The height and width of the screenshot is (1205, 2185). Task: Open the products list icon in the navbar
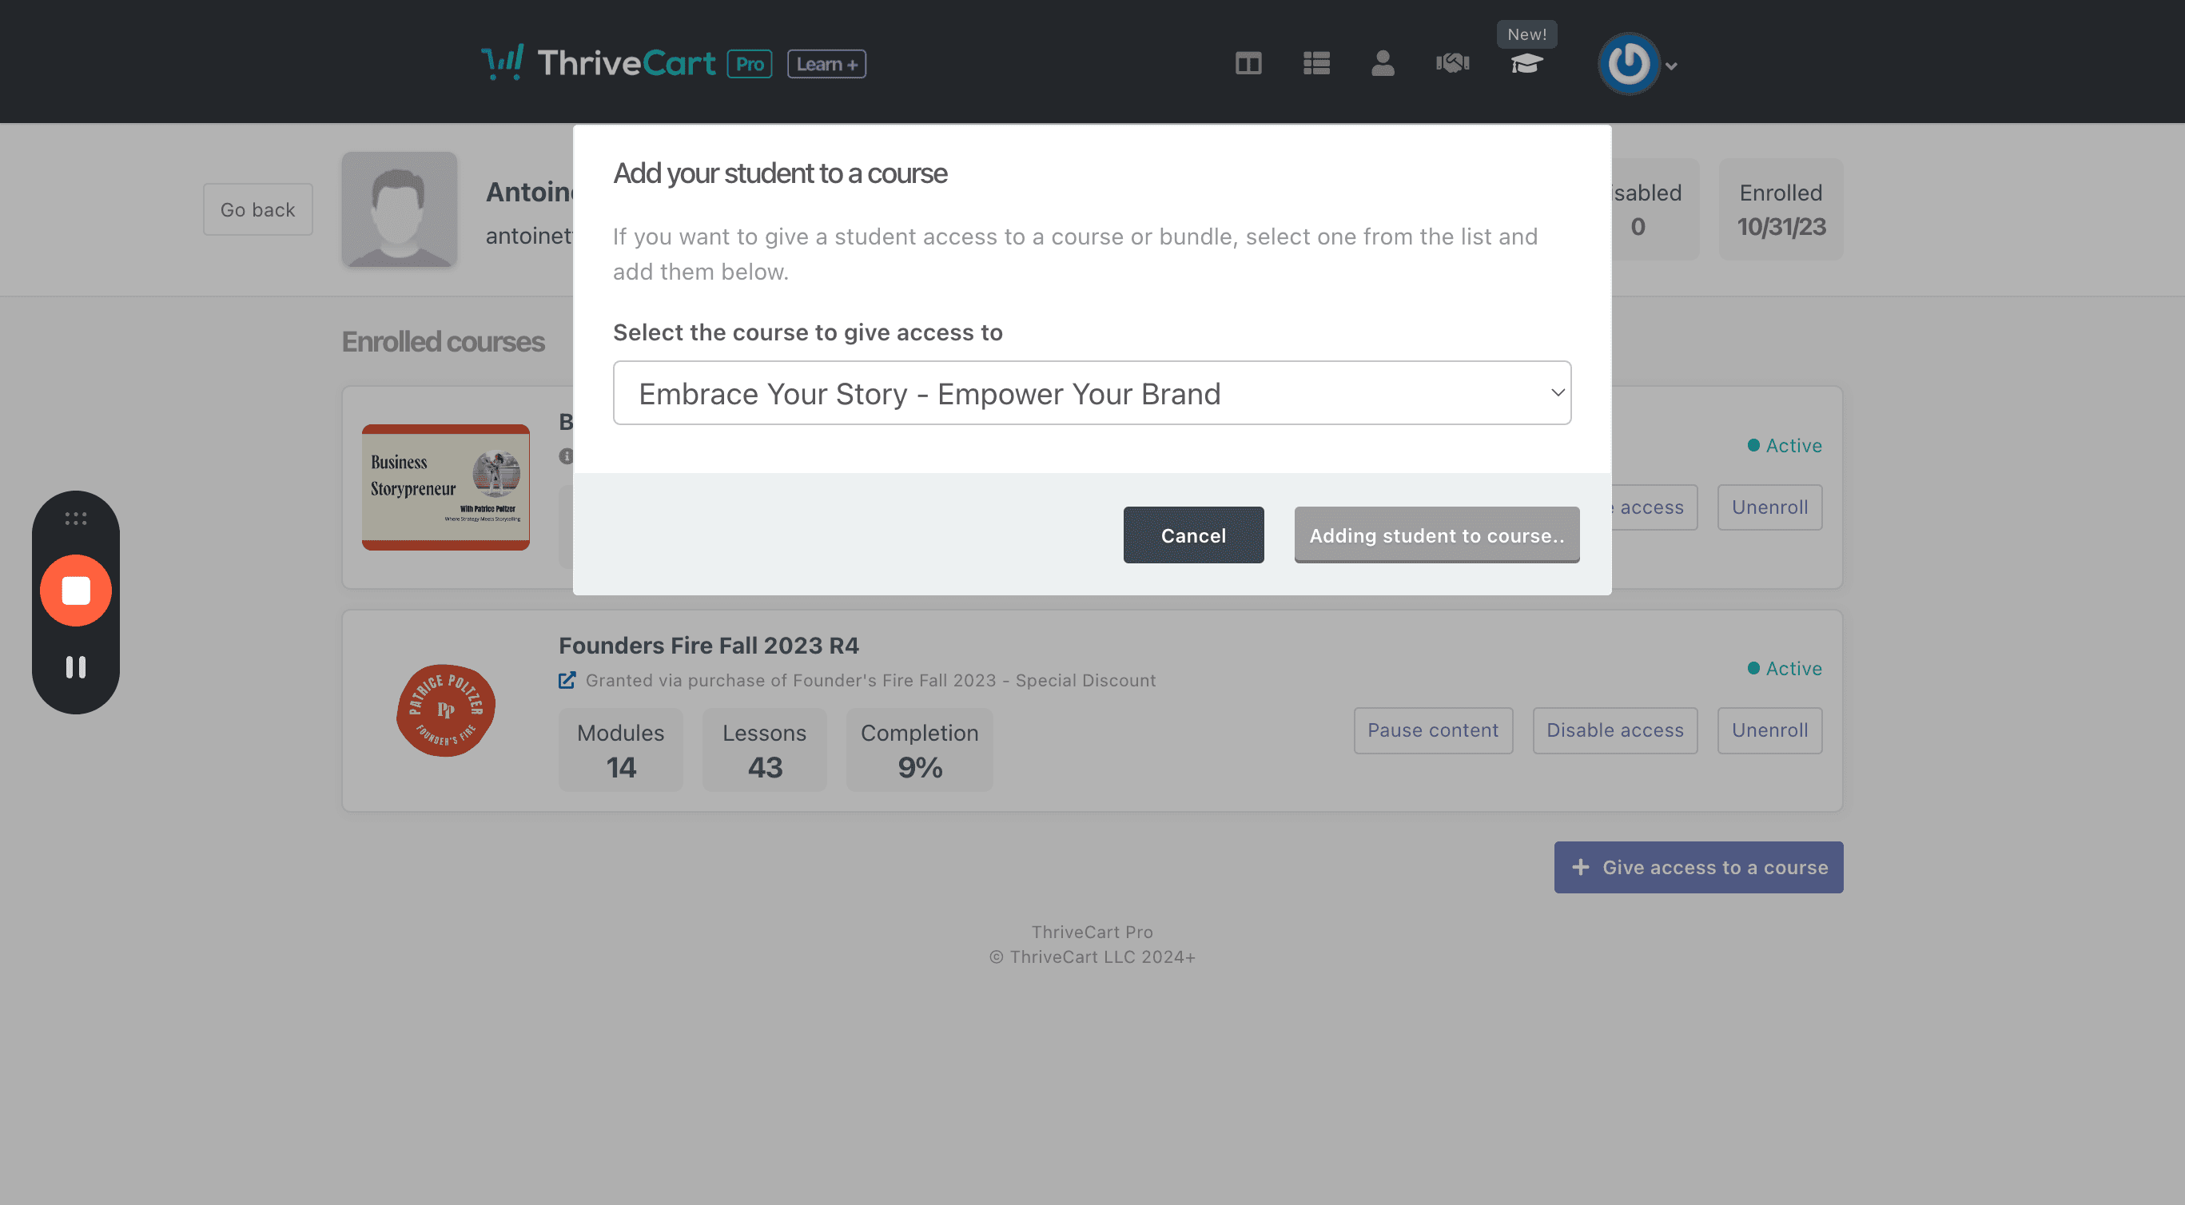point(1315,64)
